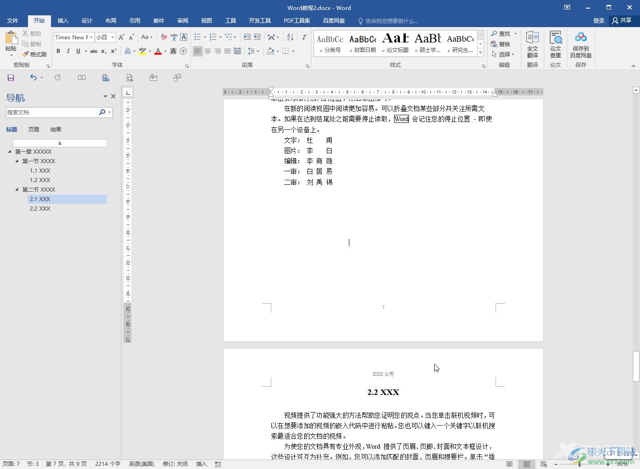Click the 登录 (Sign in) link

coord(598,21)
